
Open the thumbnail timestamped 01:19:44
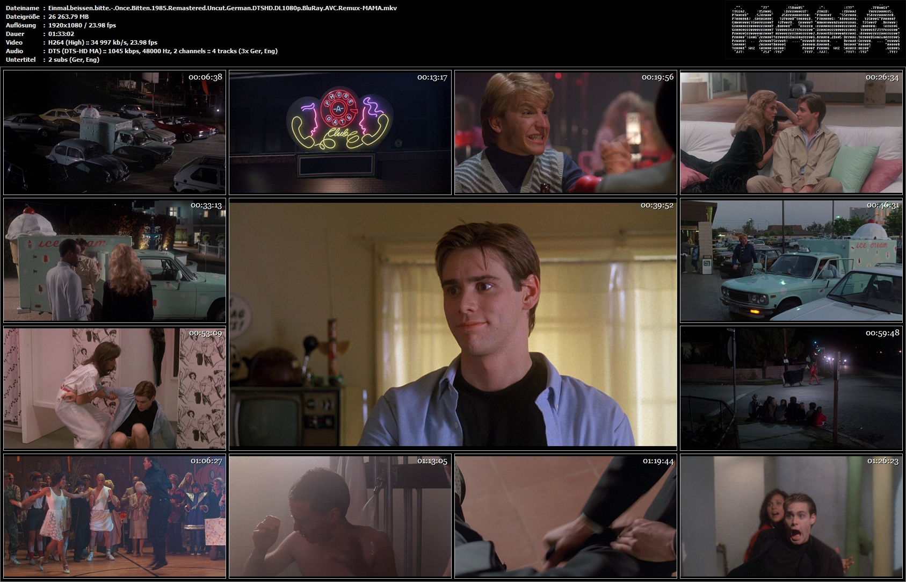566,516
